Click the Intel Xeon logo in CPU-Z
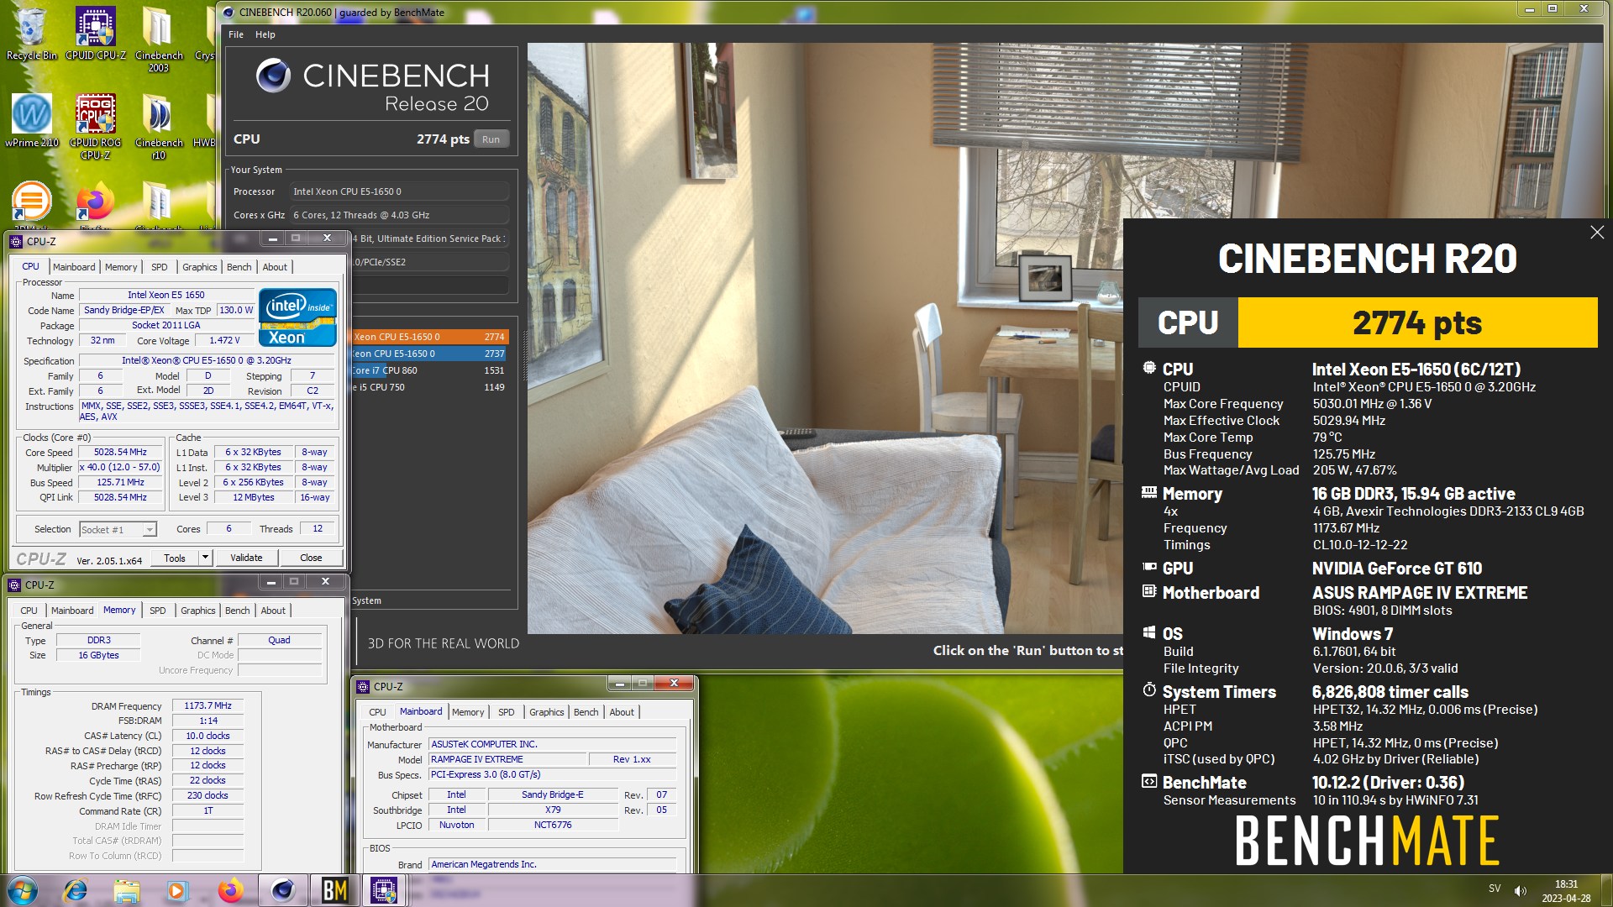 [297, 317]
